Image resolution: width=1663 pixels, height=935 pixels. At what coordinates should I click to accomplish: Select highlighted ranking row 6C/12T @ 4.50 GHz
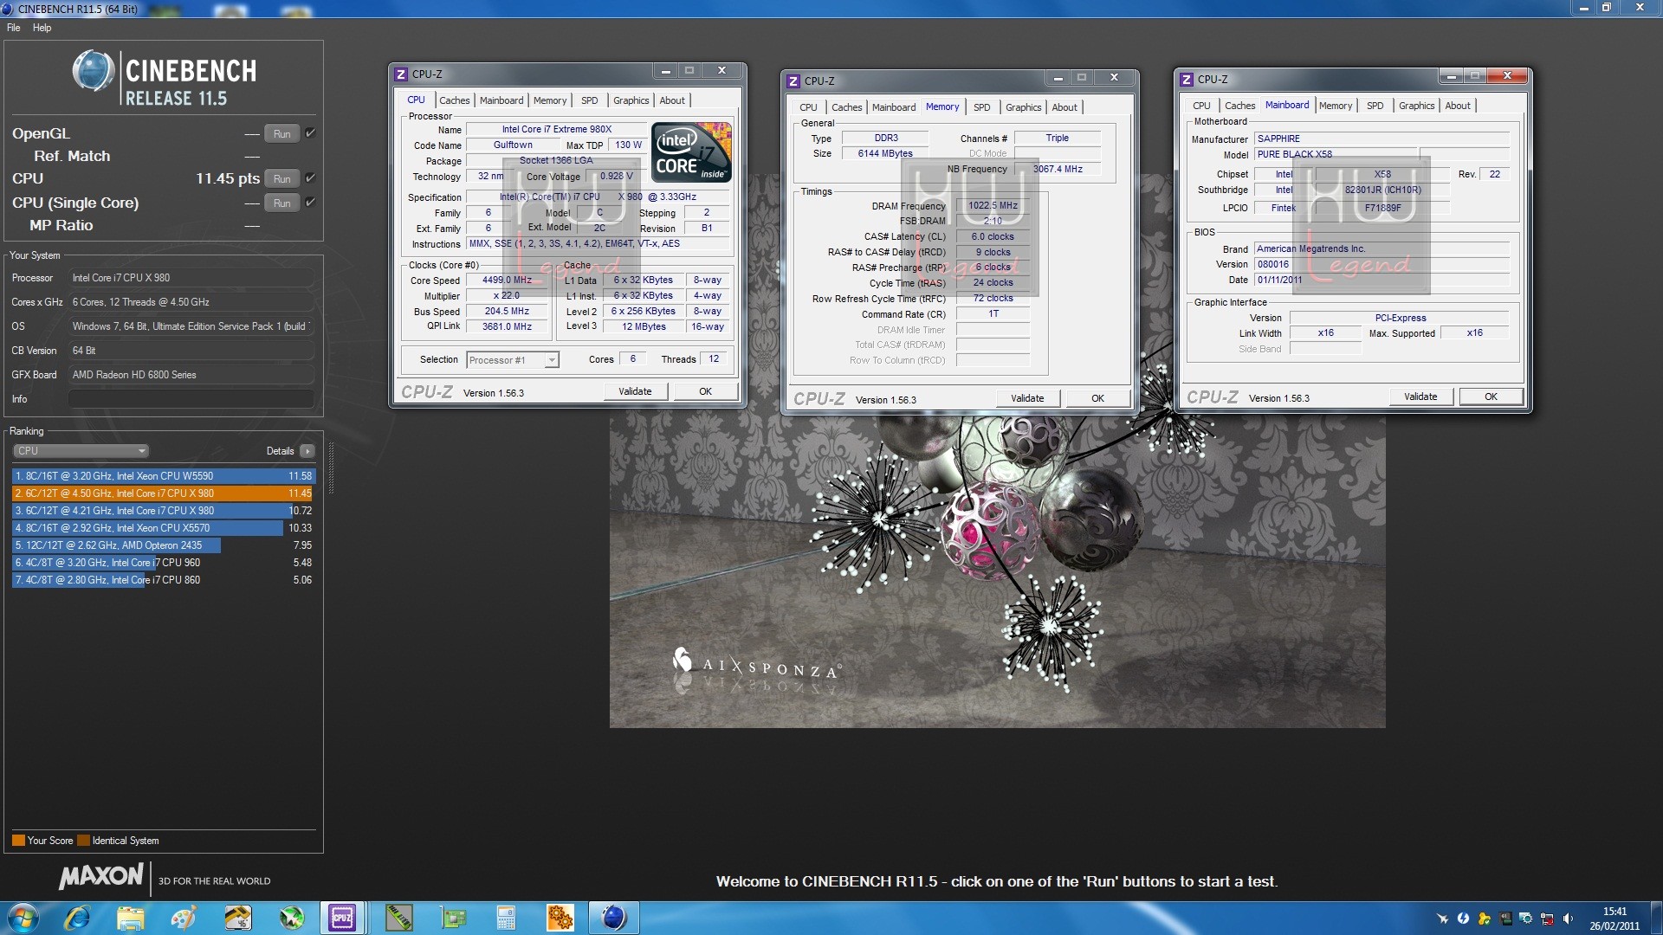163,493
